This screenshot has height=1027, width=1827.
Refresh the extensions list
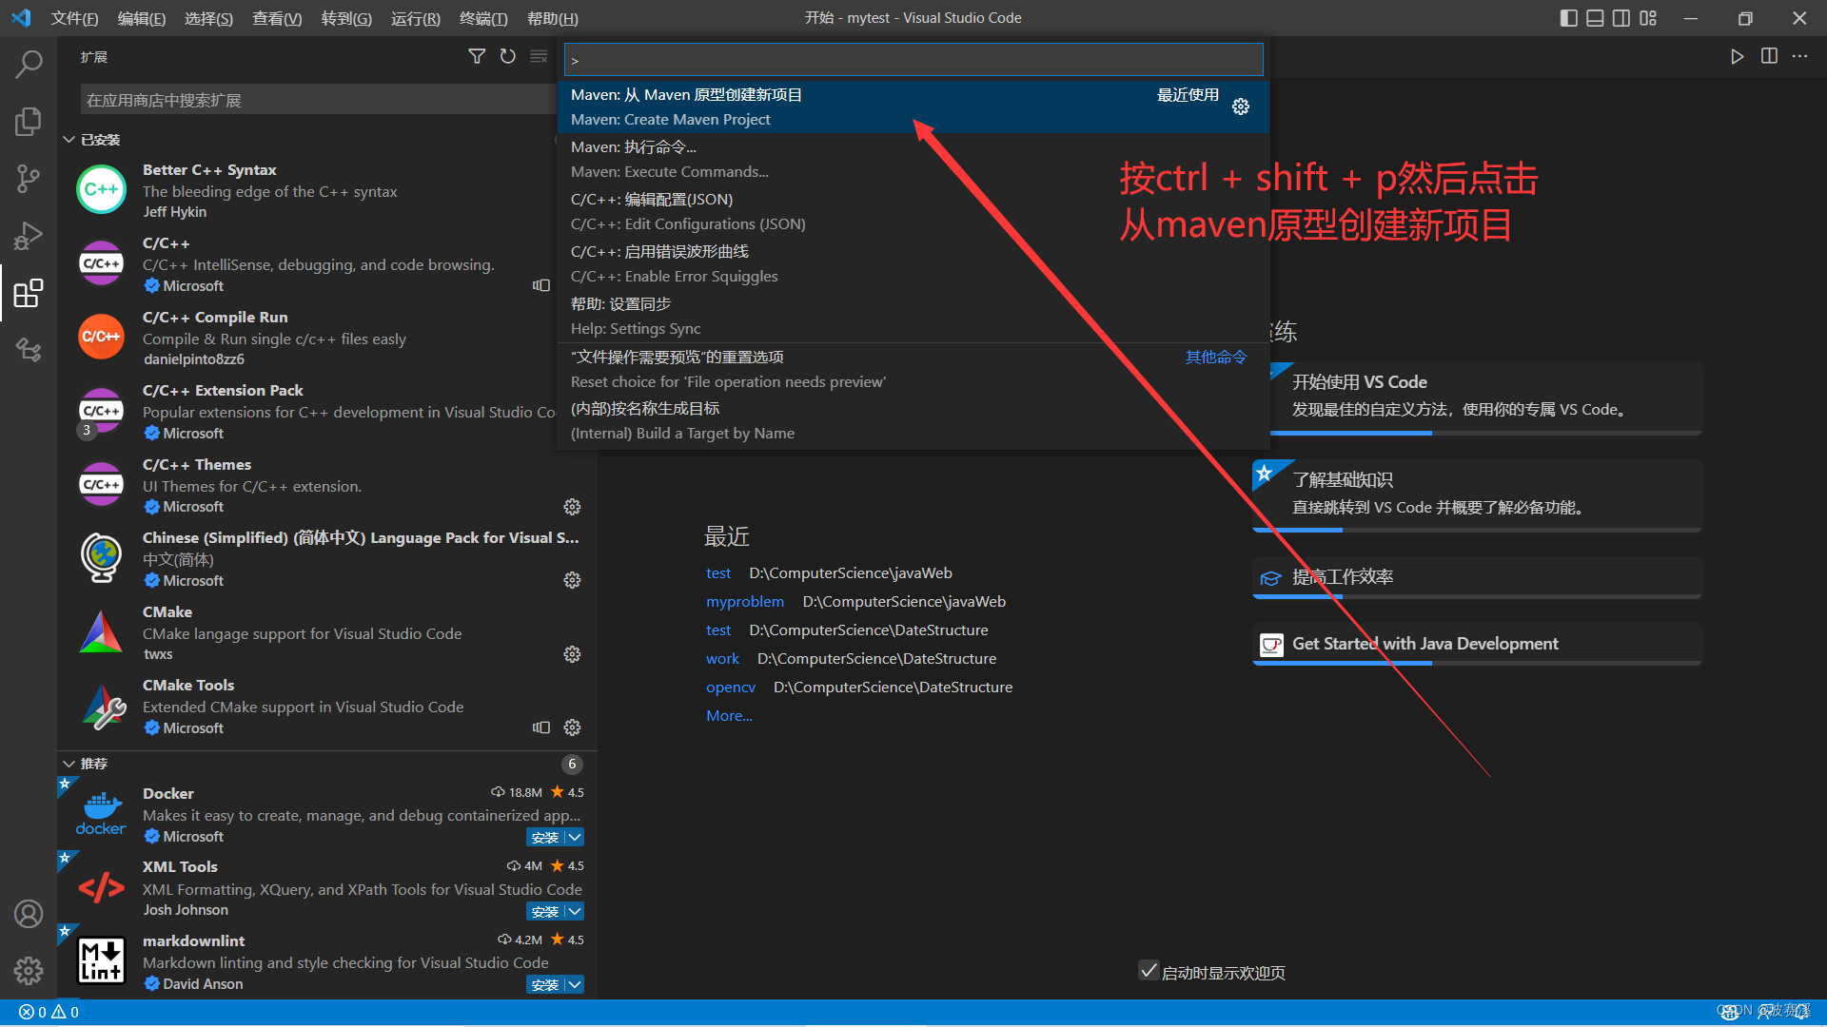coord(508,57)
